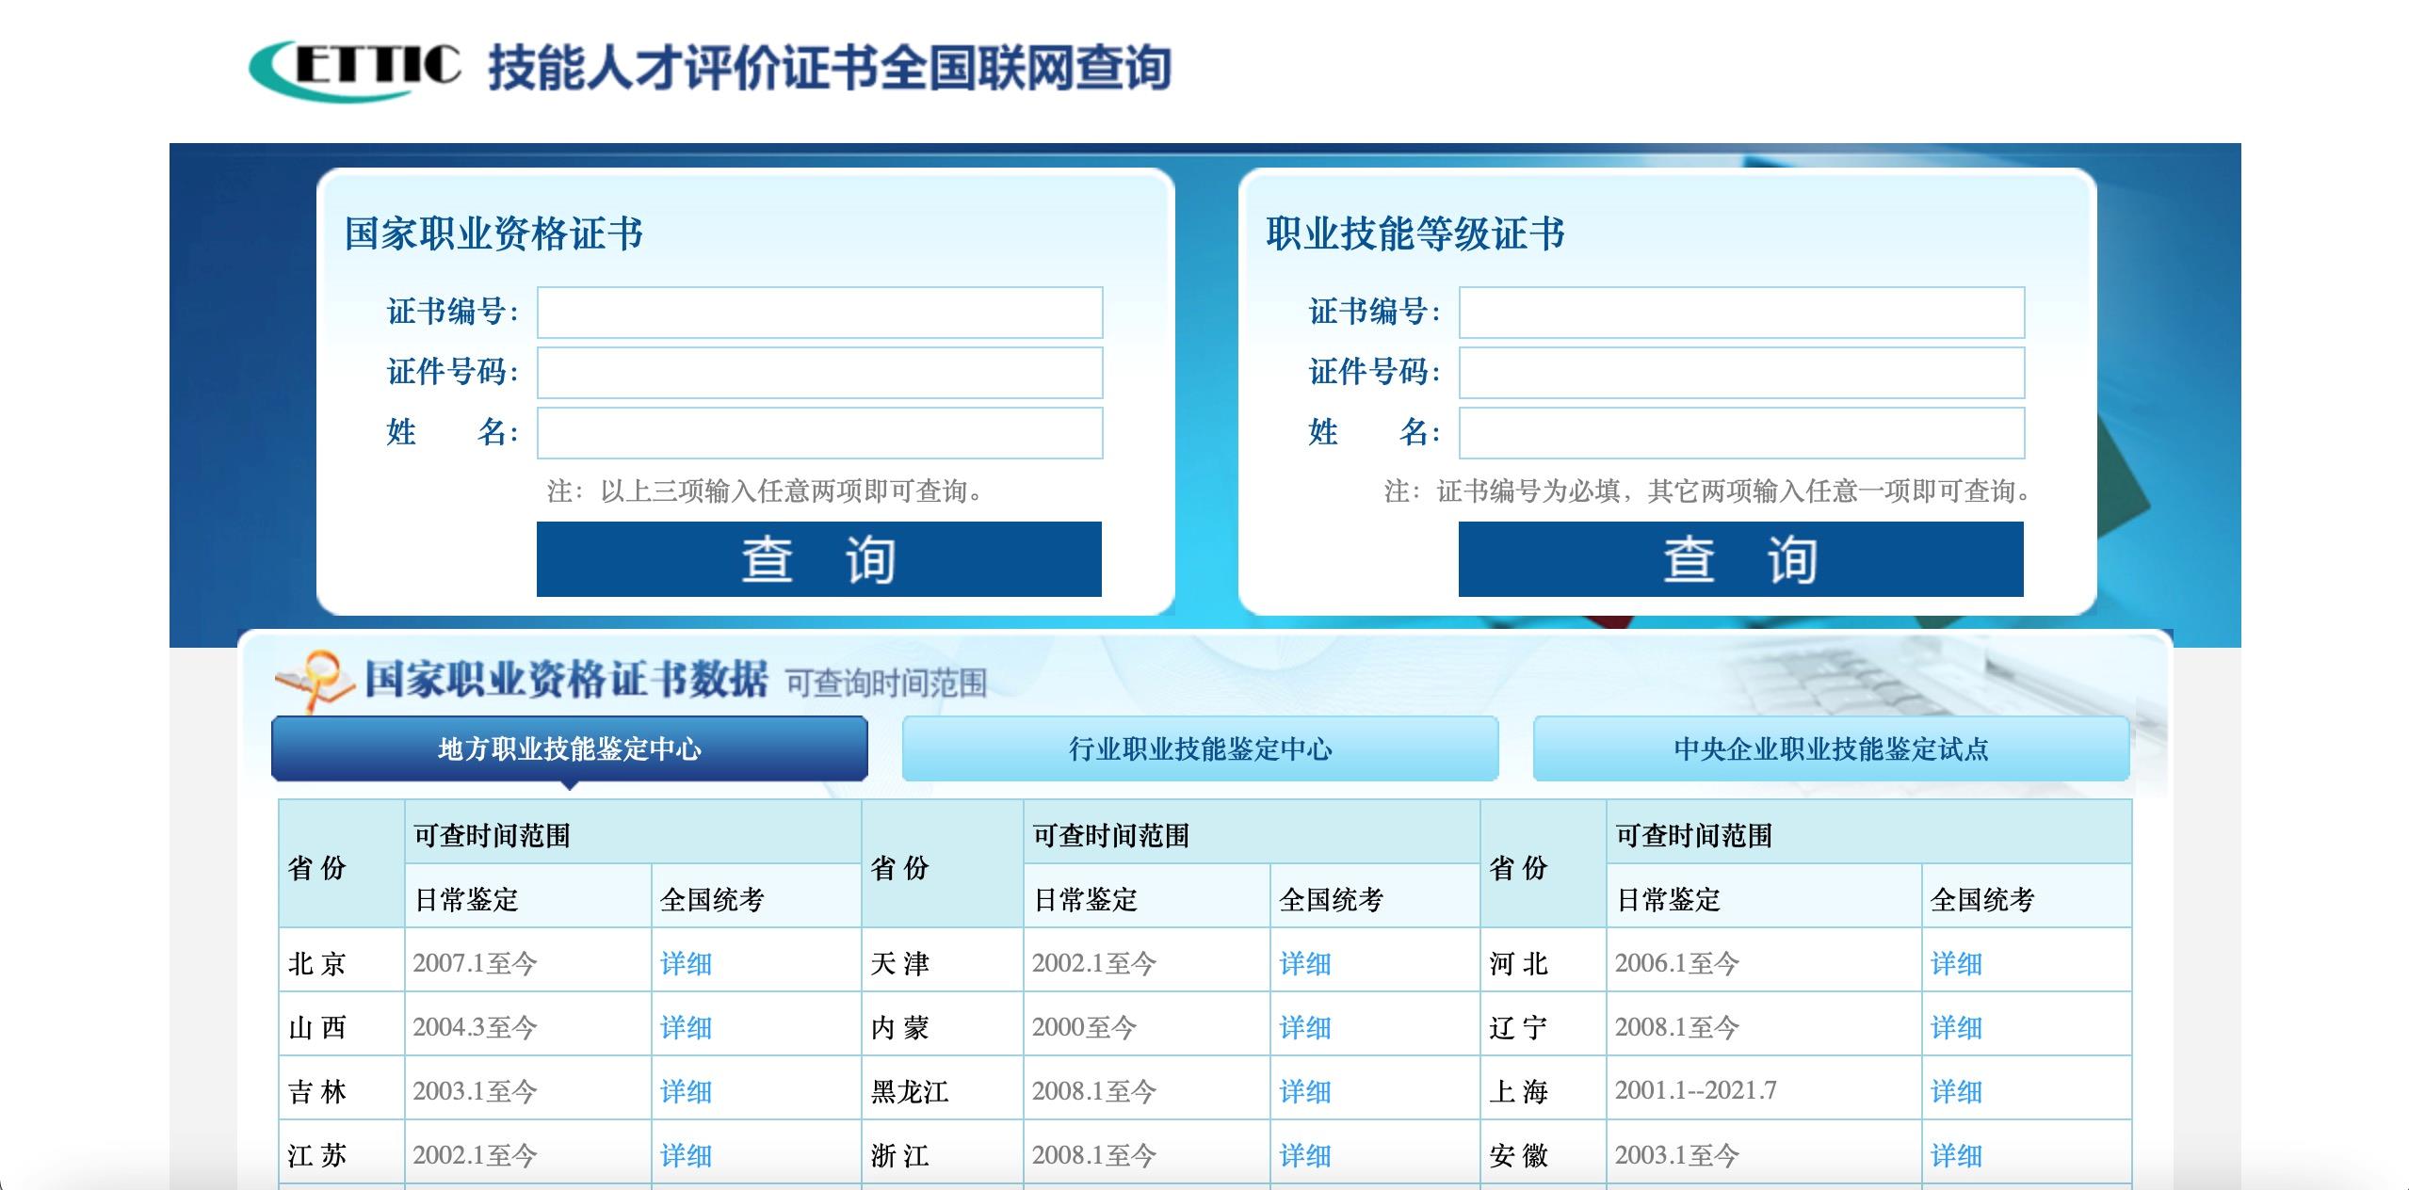Image resolution: width=2409 pixels, height=1190 pixels.
Task: Switch to 中央企业职业技能鉴定试点 tab
Action: [x=1831, y=748]
